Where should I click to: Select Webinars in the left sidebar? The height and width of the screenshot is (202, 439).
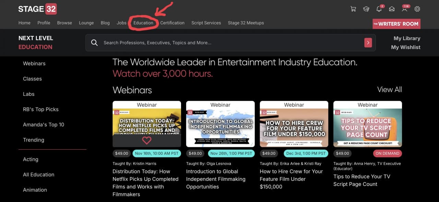pyautogui.click(x=34, y=63)
